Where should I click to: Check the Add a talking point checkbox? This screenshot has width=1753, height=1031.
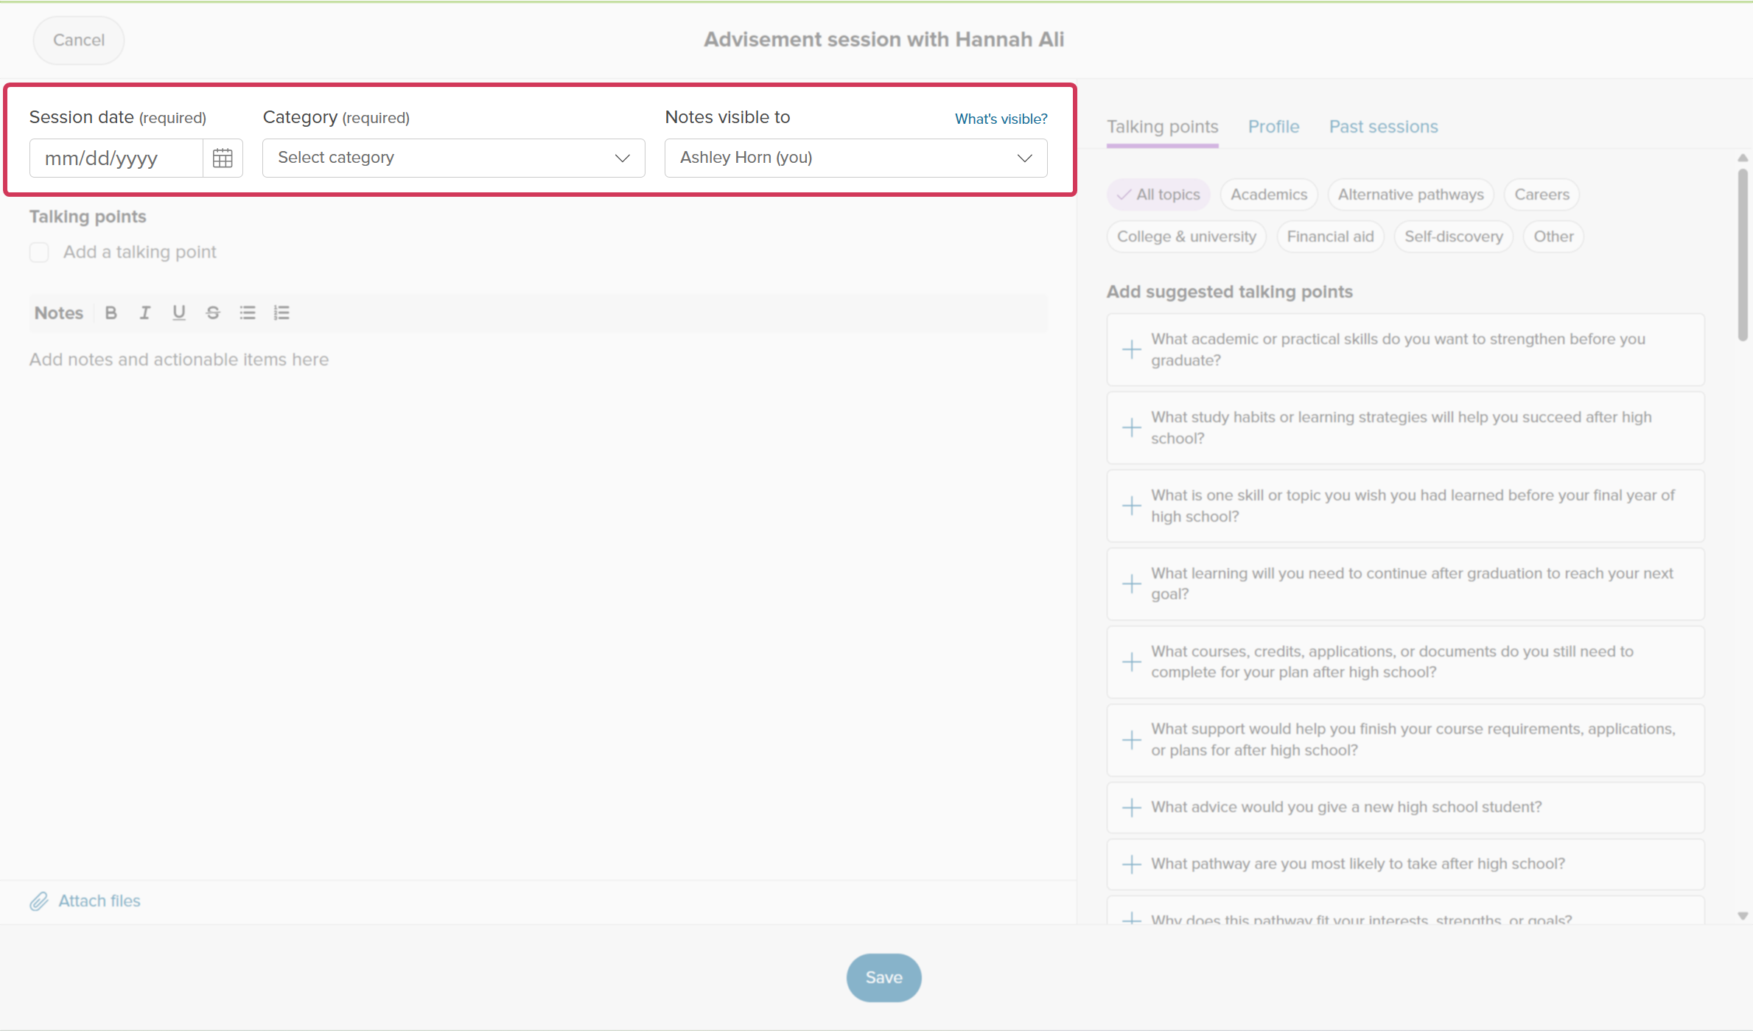pos(39,253)
